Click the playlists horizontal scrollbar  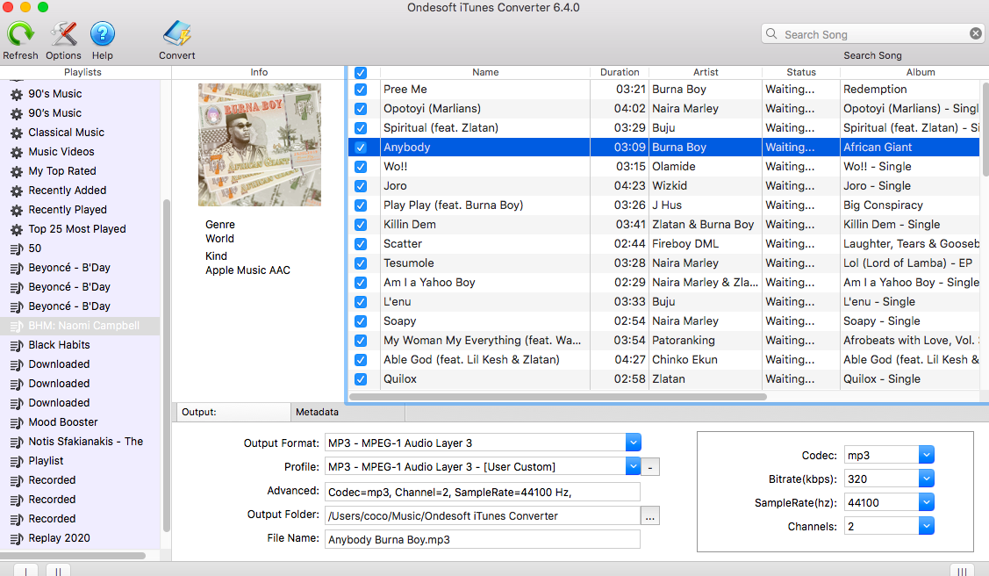point(73,556)
